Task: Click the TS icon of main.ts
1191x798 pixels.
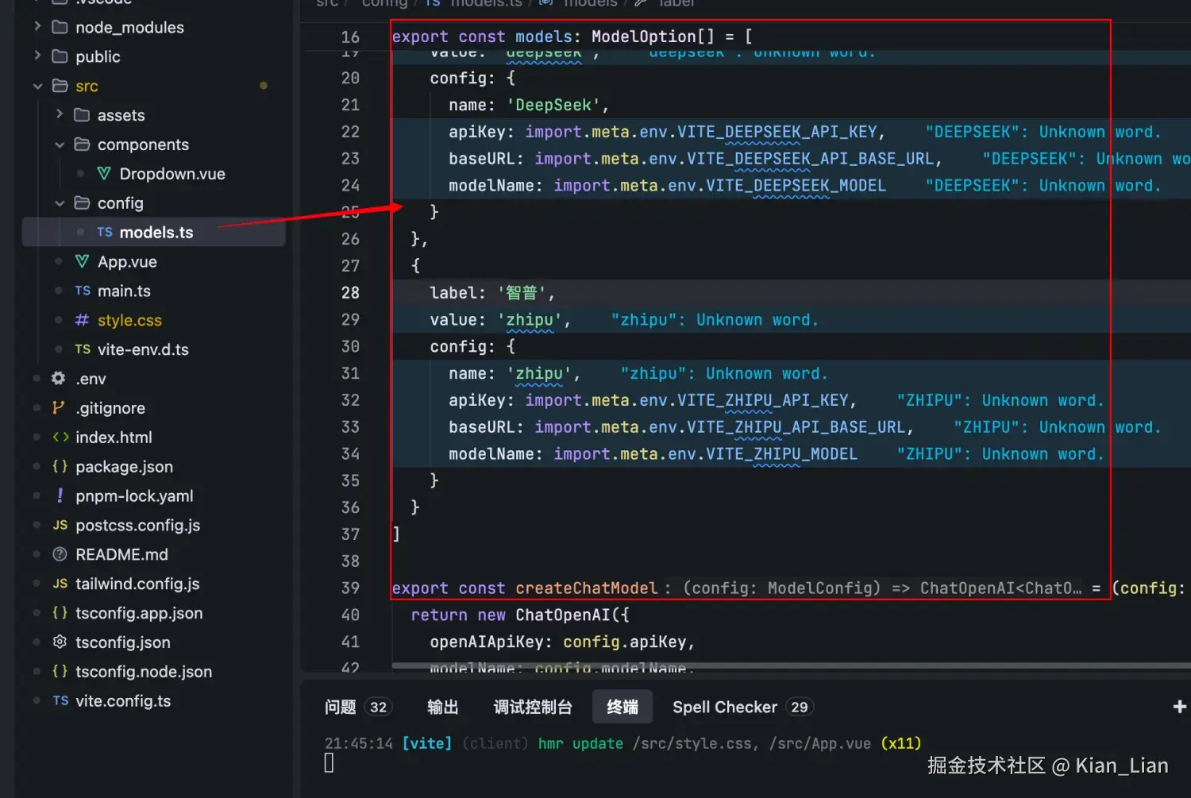Action: [83, 291]
